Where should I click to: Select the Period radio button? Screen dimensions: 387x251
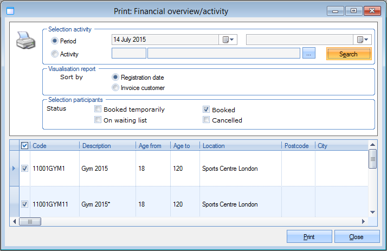(x=54, y=41)
